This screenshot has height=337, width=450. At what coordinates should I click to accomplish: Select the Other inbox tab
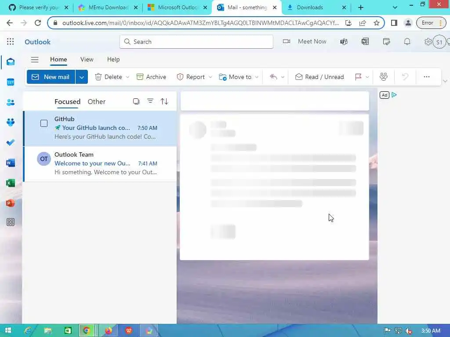[x=96, y=102]
